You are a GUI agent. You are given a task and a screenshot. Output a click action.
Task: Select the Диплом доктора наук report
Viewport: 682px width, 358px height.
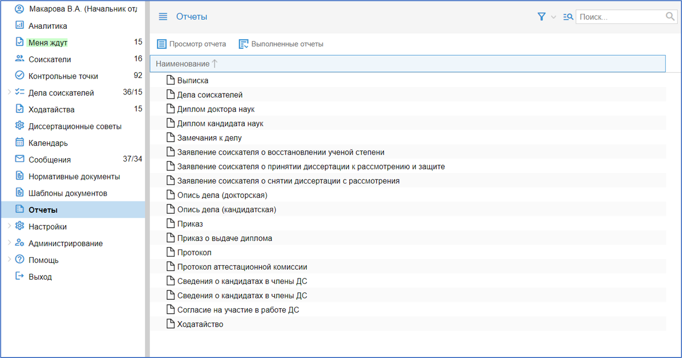point(216,109)
